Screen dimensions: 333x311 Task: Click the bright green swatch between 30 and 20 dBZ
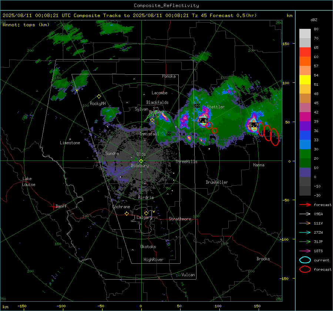(x=305, y=154)
